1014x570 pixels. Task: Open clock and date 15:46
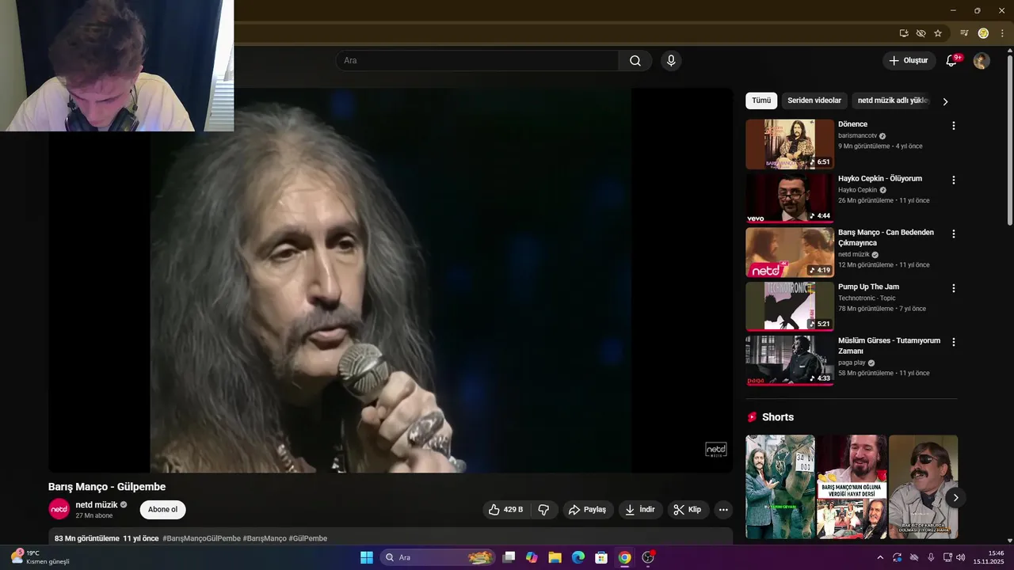coord(989,557)
